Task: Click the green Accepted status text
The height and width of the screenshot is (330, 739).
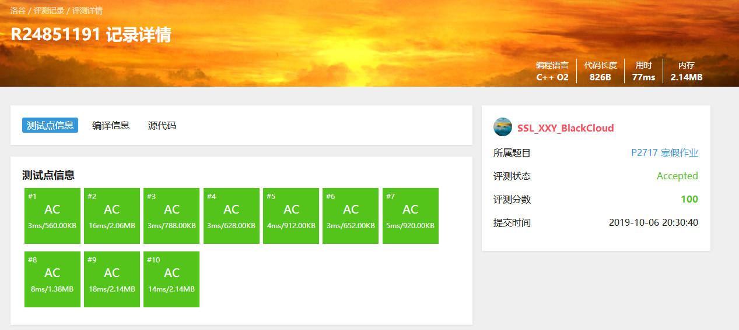Action: pyautogui.click(x=677, y=176)
